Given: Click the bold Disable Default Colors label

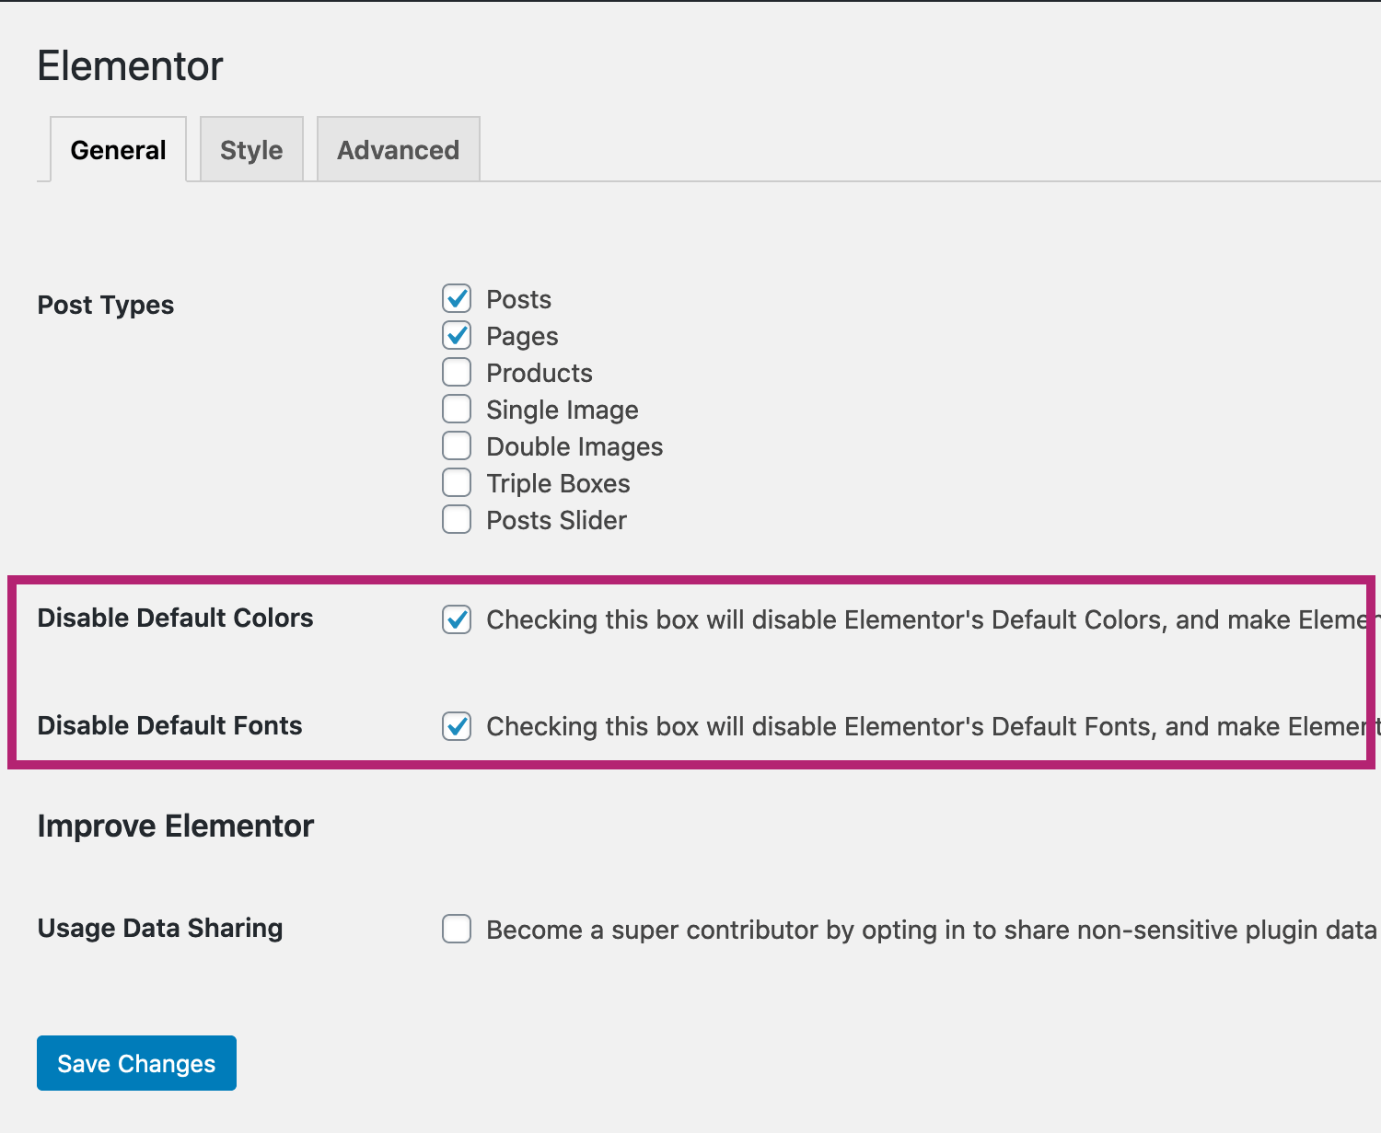Looking at the screenshot, I should (175, 618).
